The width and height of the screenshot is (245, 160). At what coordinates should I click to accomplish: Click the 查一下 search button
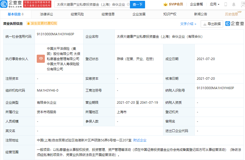(x=137, y=5)
